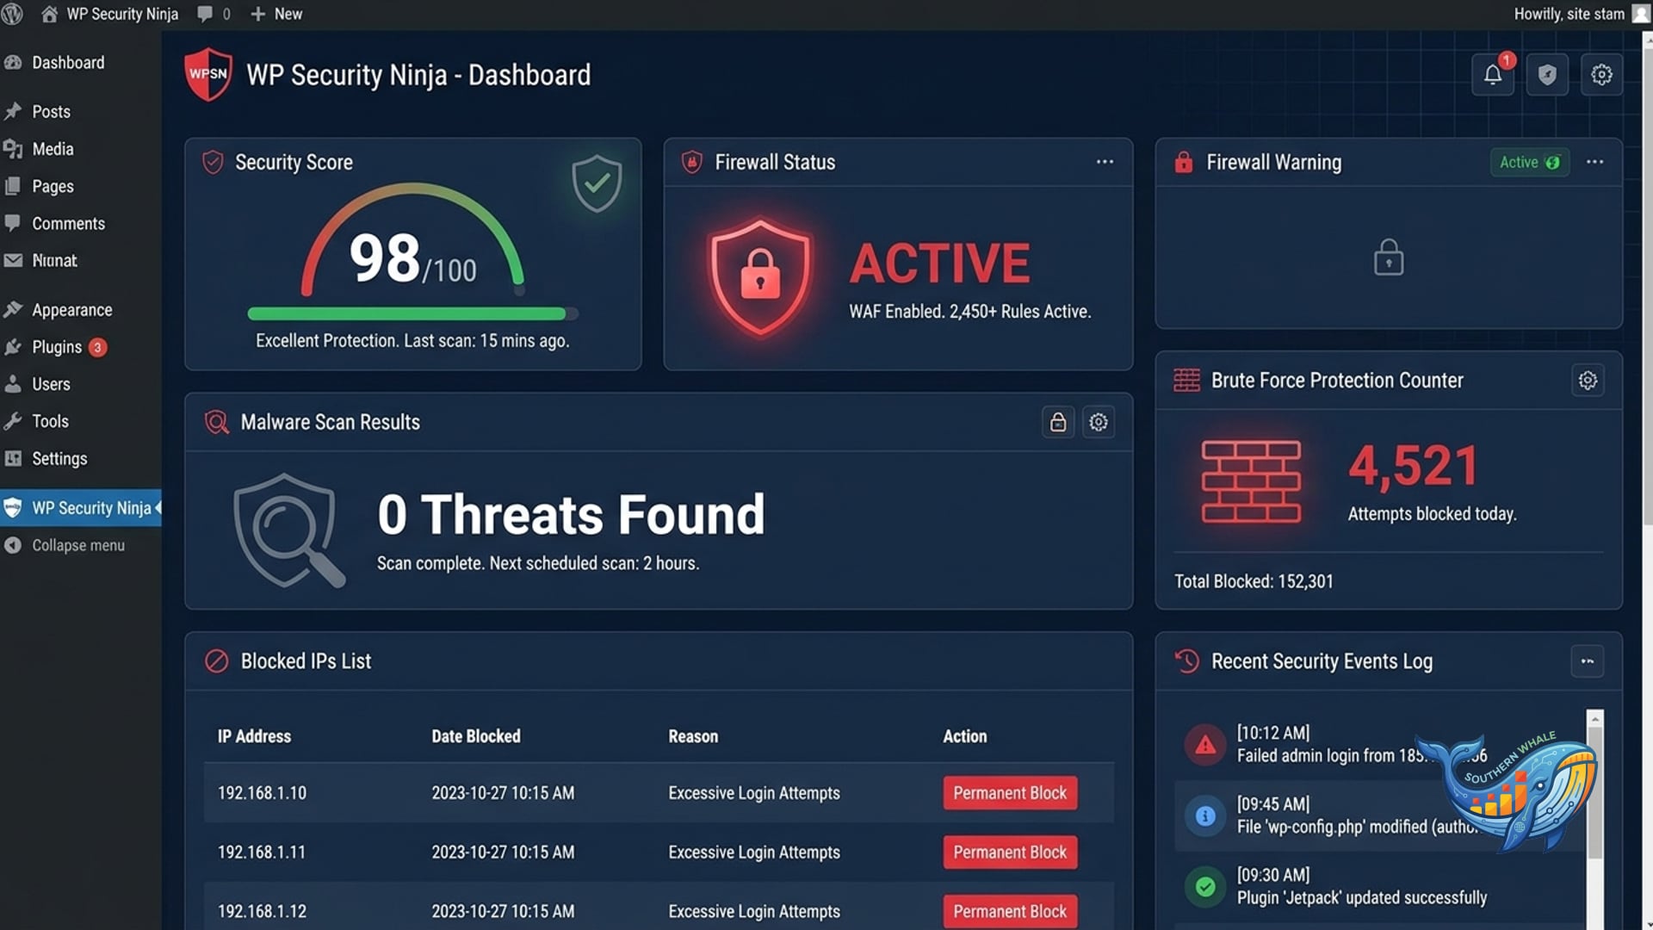This screenshot has width=1653, height=930.
Task: Click the Reason column header
Action: tap(693, 736)
